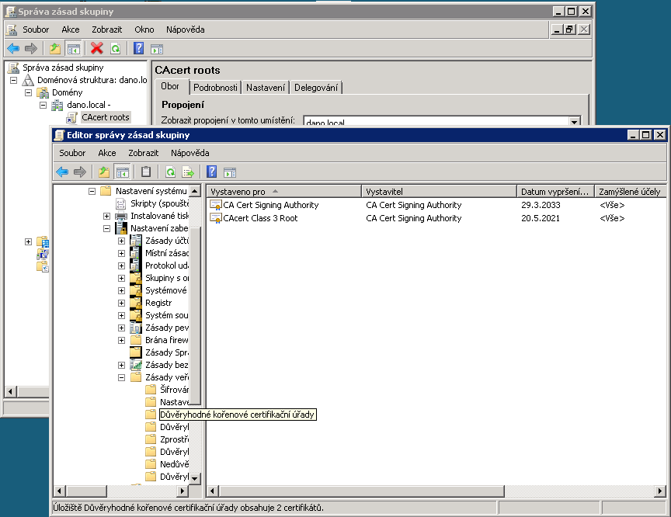
Task: Open the location dropdown showing dano.local
Action: (574, 123)
